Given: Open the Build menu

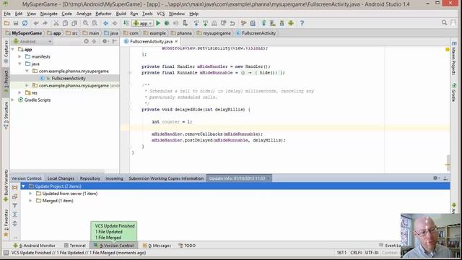Looking at the screenshot, I should pos(121,14).
